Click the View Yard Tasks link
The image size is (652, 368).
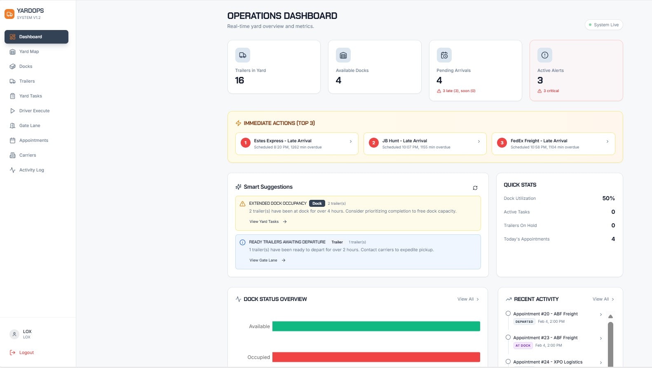(x=268, y=222)
